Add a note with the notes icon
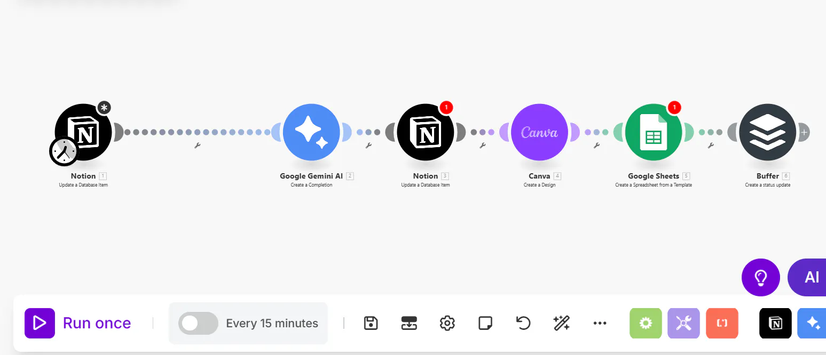Viewport: 826px width, 355px height. coord(485,323)
